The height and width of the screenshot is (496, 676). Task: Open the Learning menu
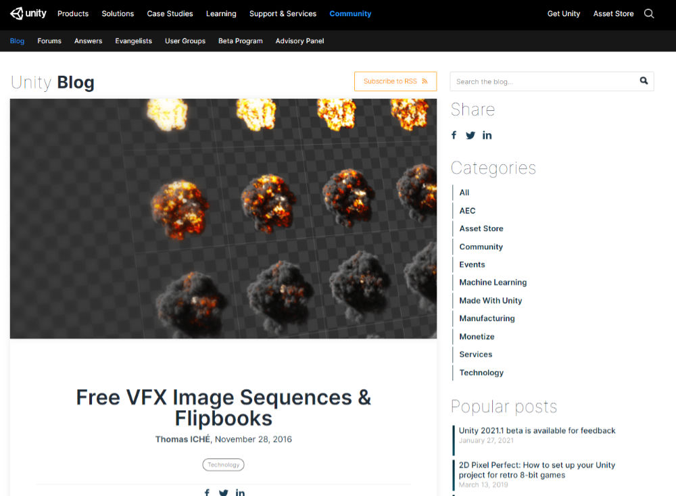coord(221,14)
